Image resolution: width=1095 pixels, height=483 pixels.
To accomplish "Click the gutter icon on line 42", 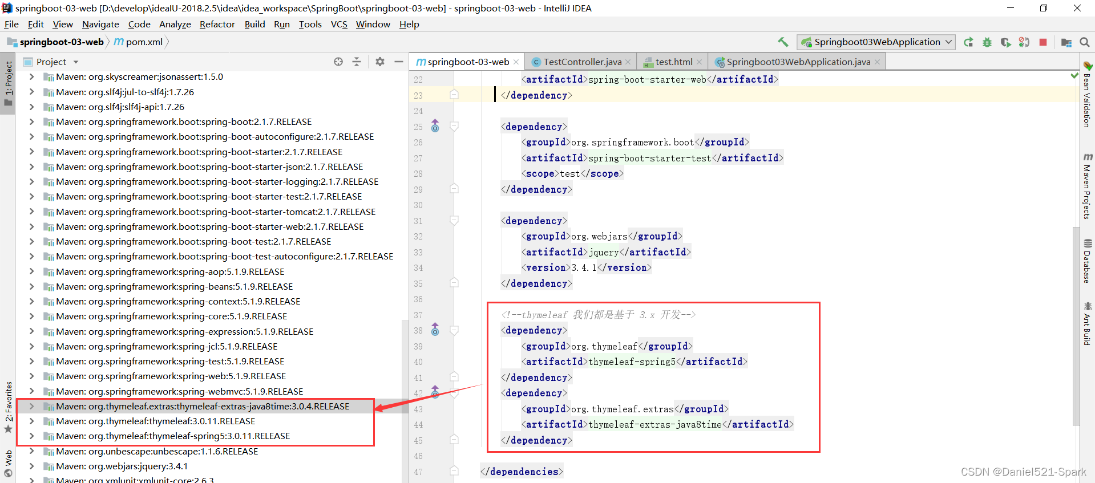I will [435, 392].
